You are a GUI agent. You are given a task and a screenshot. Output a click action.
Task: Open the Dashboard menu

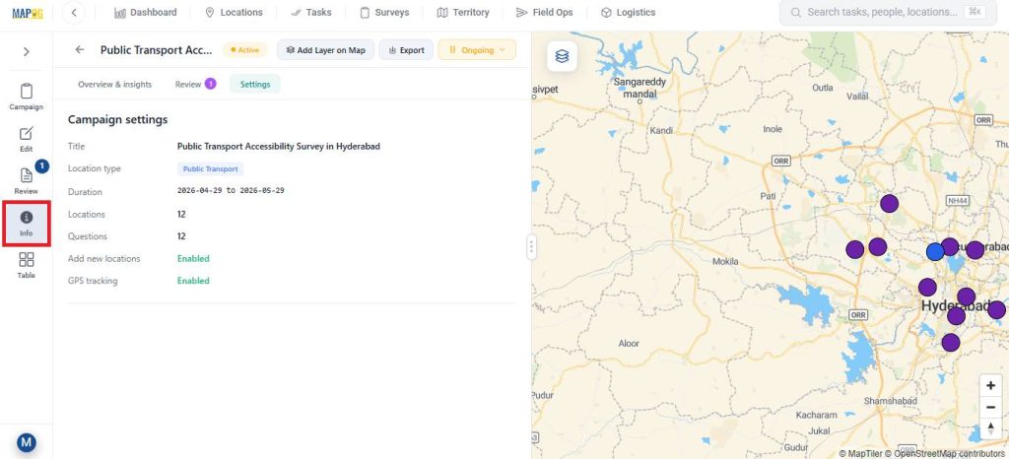146,12
